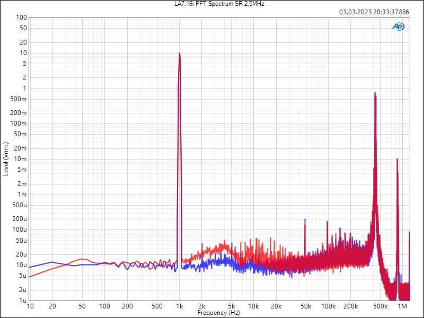This screenshot has height=318, width=424.
Task: Click the 2m level axis tick label
Action: click(22, 183)
